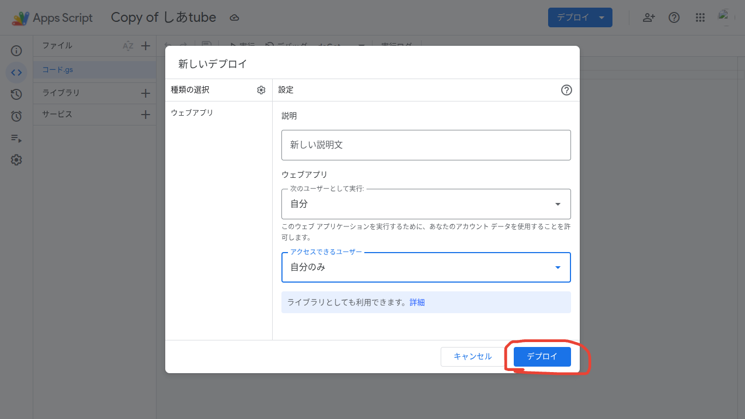Viewport: 745px width, 419px height.
Task: Open Project Settings gear in sidebar
Action: point(16,160)
